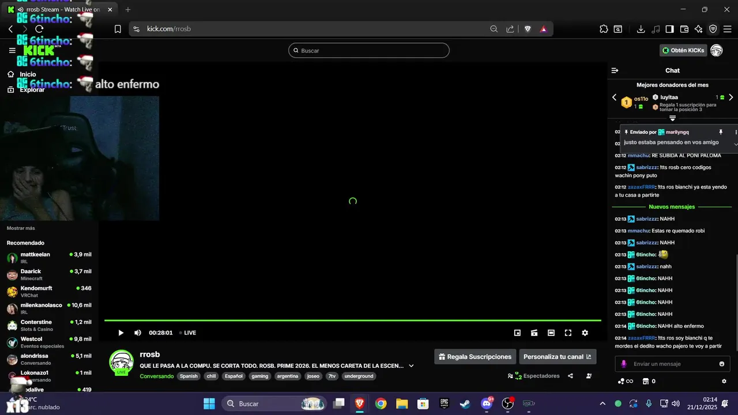The height and width of the screenshot is (415, 738).
Task: Open Daarick Minecraft channel
Action: 49,274
